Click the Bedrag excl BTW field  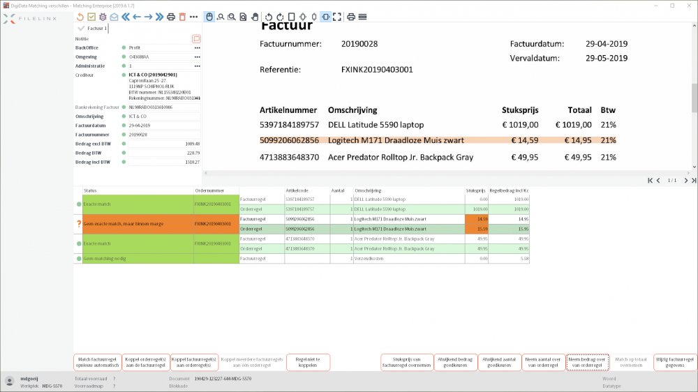pyautogui.click(x=164, y=144)
